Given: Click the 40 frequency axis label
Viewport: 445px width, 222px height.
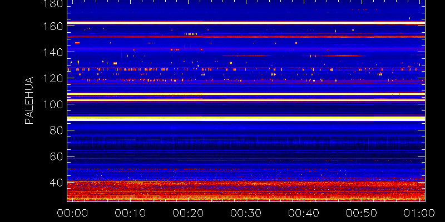Looking at the screenshot, I should tap(56, 183).
